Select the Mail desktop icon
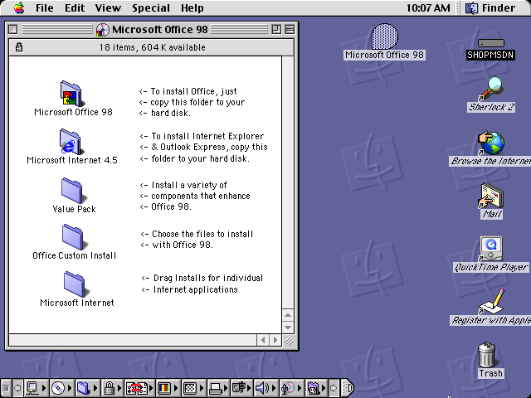 coord(491,196)
